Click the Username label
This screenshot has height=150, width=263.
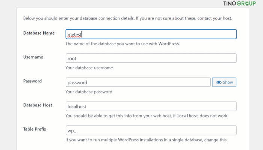pyautogui.click(x=33, y=57)
